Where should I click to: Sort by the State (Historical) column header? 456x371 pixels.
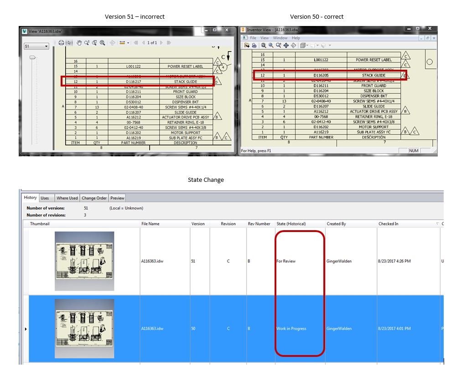(x=300, y=224)
